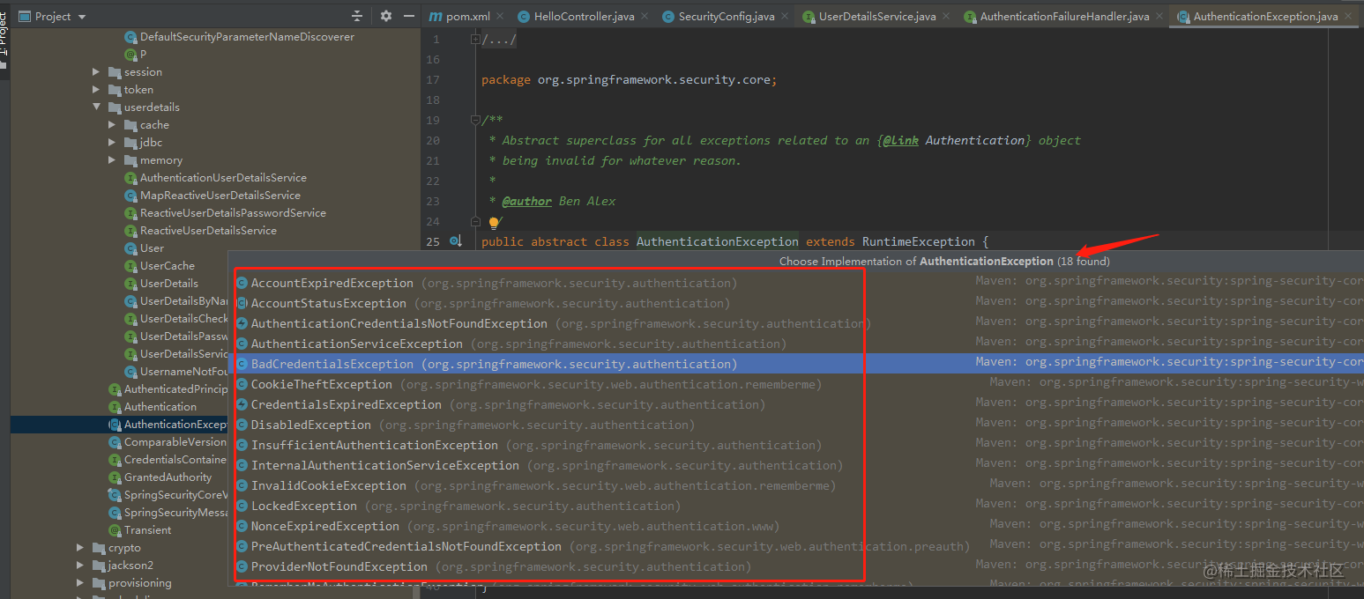Select Authentication interface in project tree
1364x599 pixels.
[160, 407]
